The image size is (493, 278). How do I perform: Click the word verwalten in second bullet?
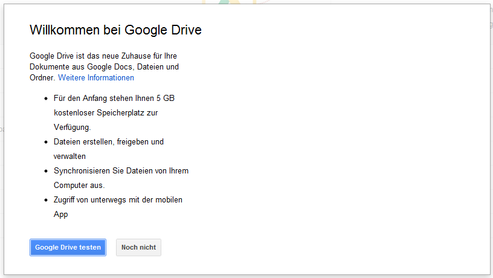[69, 157]
